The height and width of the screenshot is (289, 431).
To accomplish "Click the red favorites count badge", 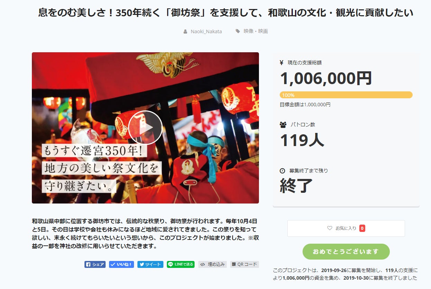I will (362, 228).
